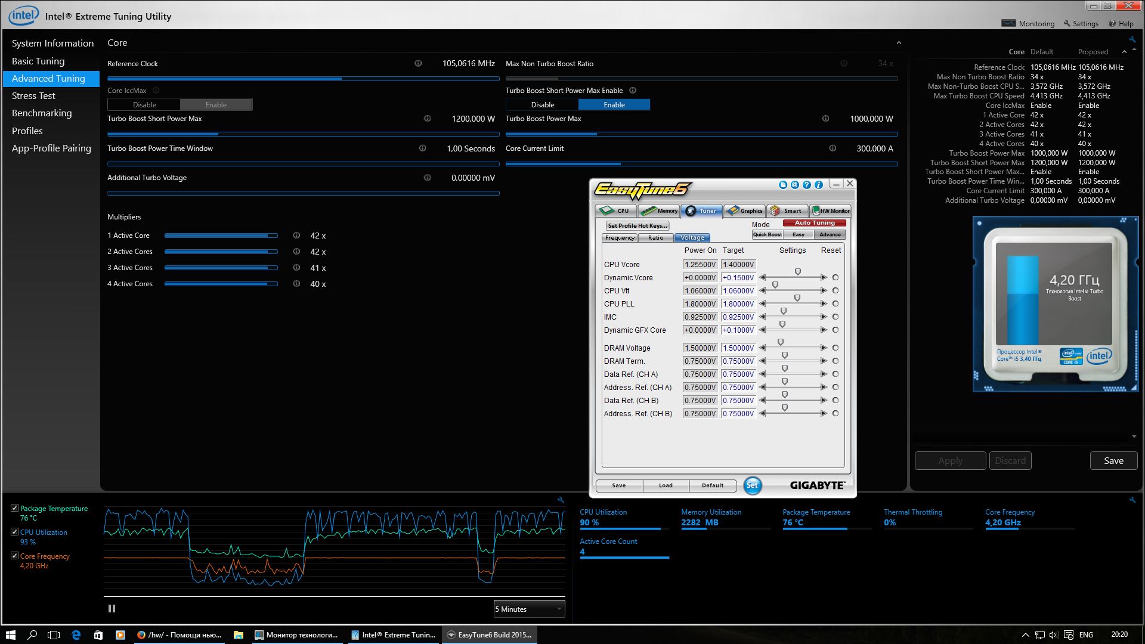Toggle CPU Utilization graph checkbox
The width and height of the screenshot is (1145, 644).
15,532
